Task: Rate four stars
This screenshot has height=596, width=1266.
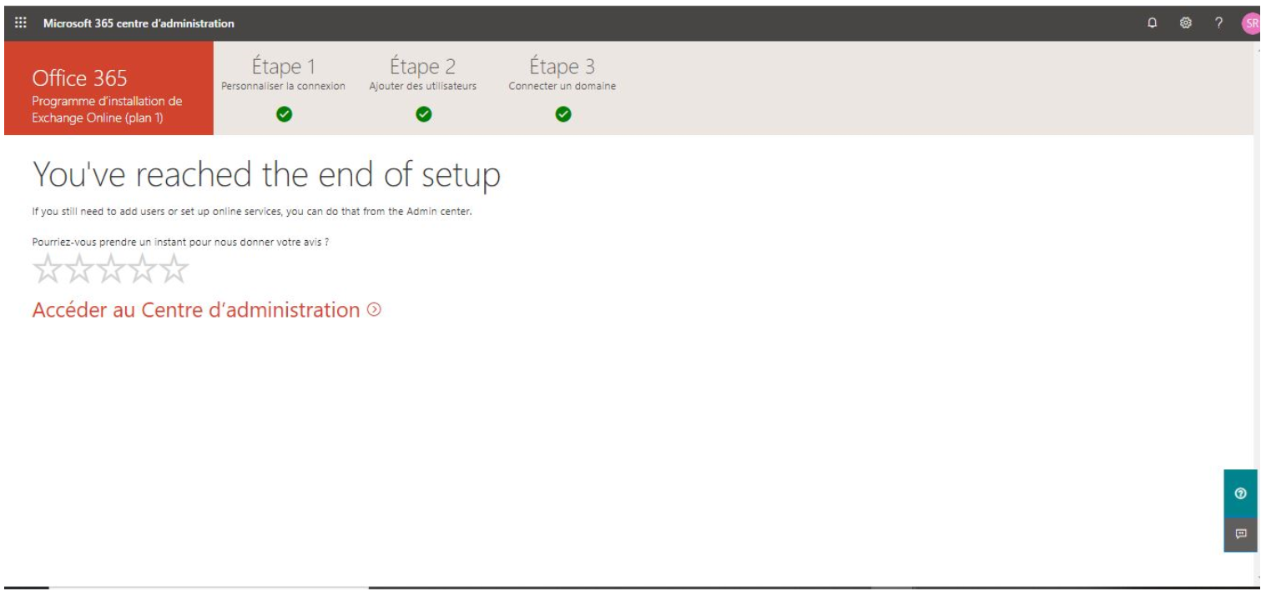Action: pyautogui.click(x=143, y=270)
